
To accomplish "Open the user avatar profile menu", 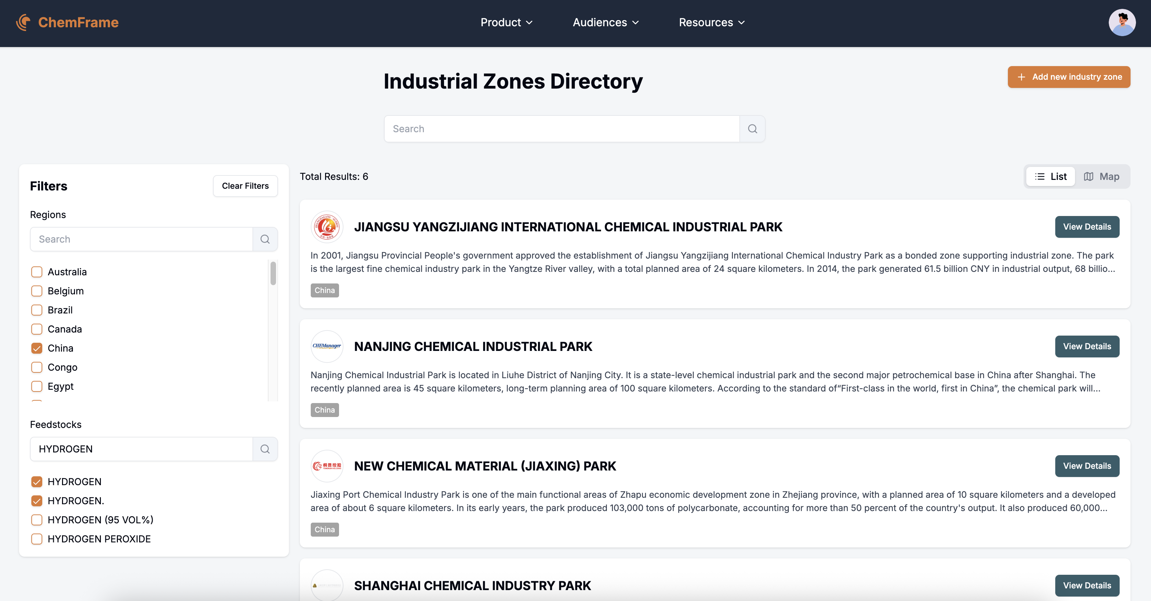I will click(1122, 22).
